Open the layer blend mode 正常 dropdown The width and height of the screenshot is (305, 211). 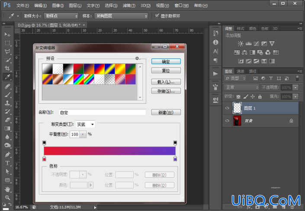pos(241,87)
